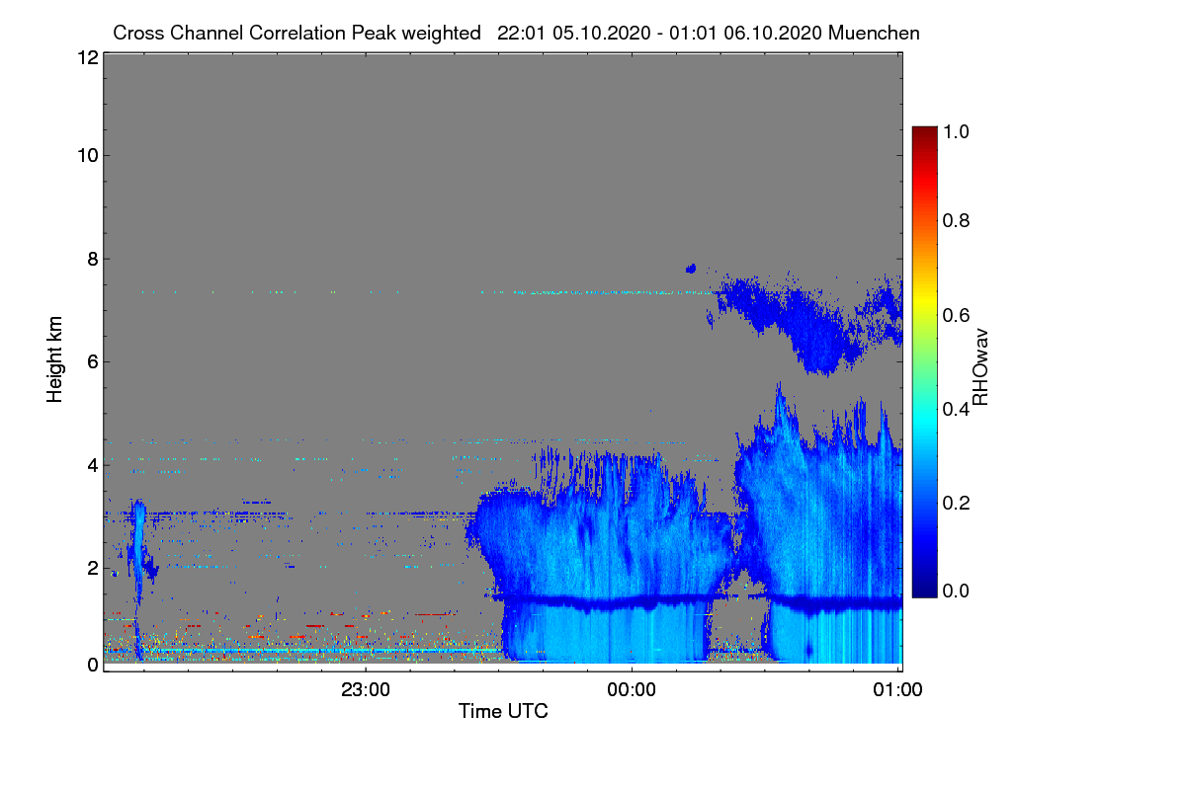Click the height tick label 8
Viewport: 1186px width, 790px height.
[92, 259]
